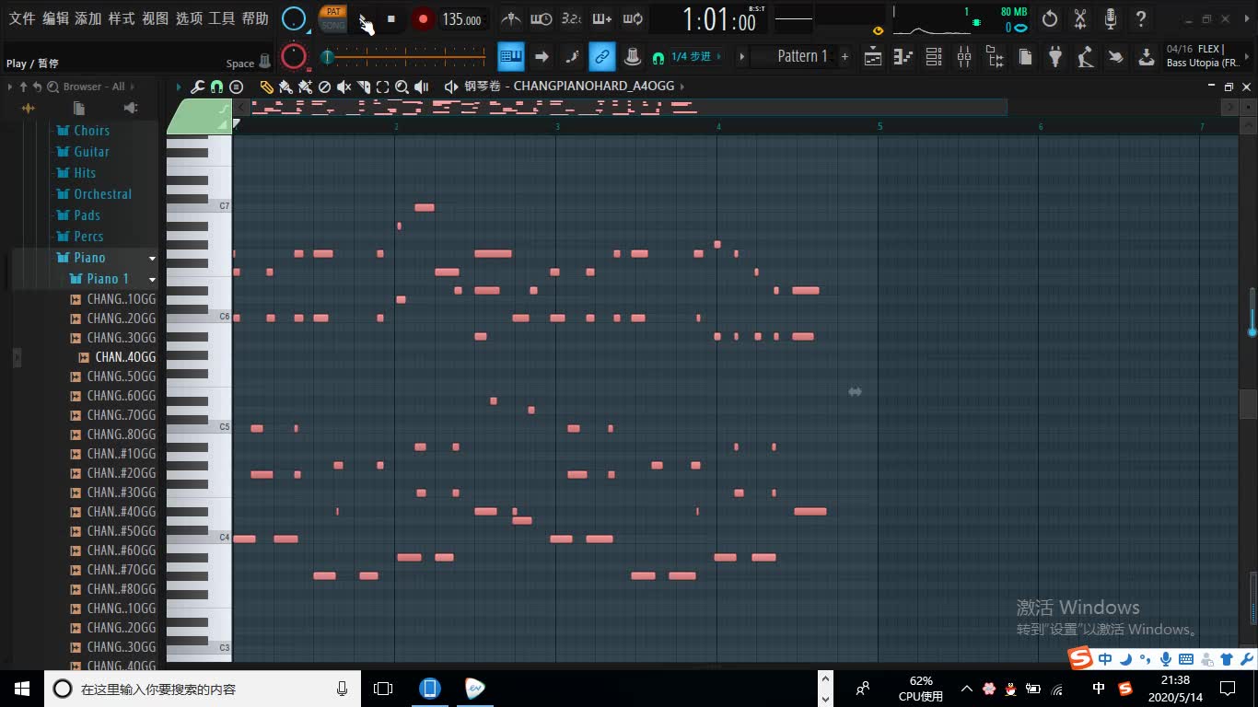Click the microphone one-click recording icon
Image resolution: width=1258 pixels, height=707 pixels.
pos(1111,19)
